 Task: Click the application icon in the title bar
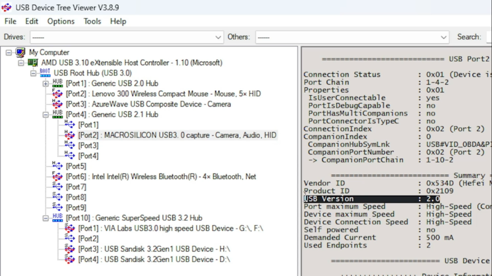point(6,7)
